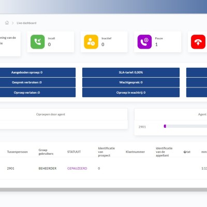The image size is (207, 207).
Task: Click the GEPAUZEERD status of agent 2901
Action: click(77, 168)
